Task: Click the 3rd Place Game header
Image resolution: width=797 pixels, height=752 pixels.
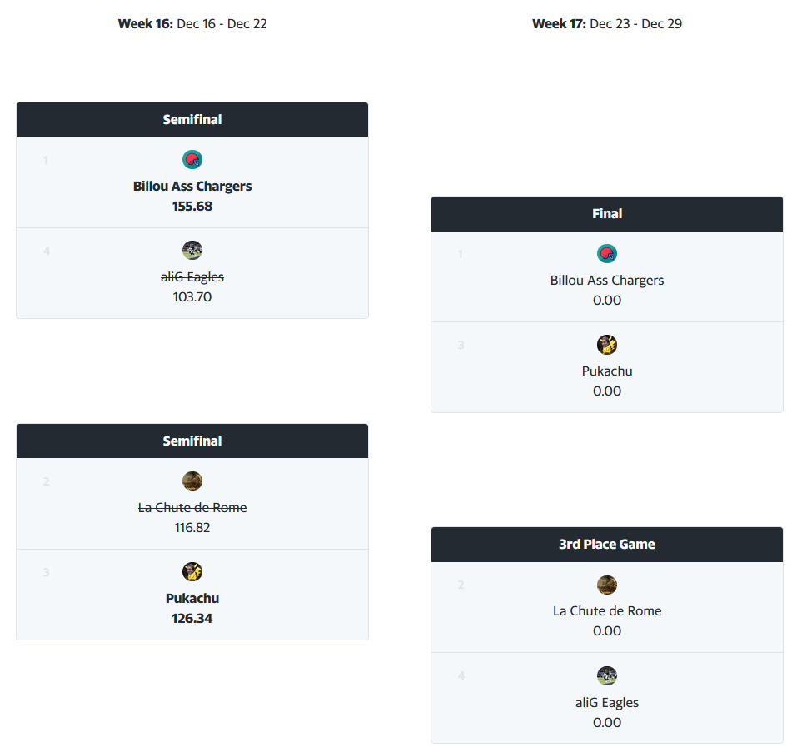Action: tap(607, 545)
